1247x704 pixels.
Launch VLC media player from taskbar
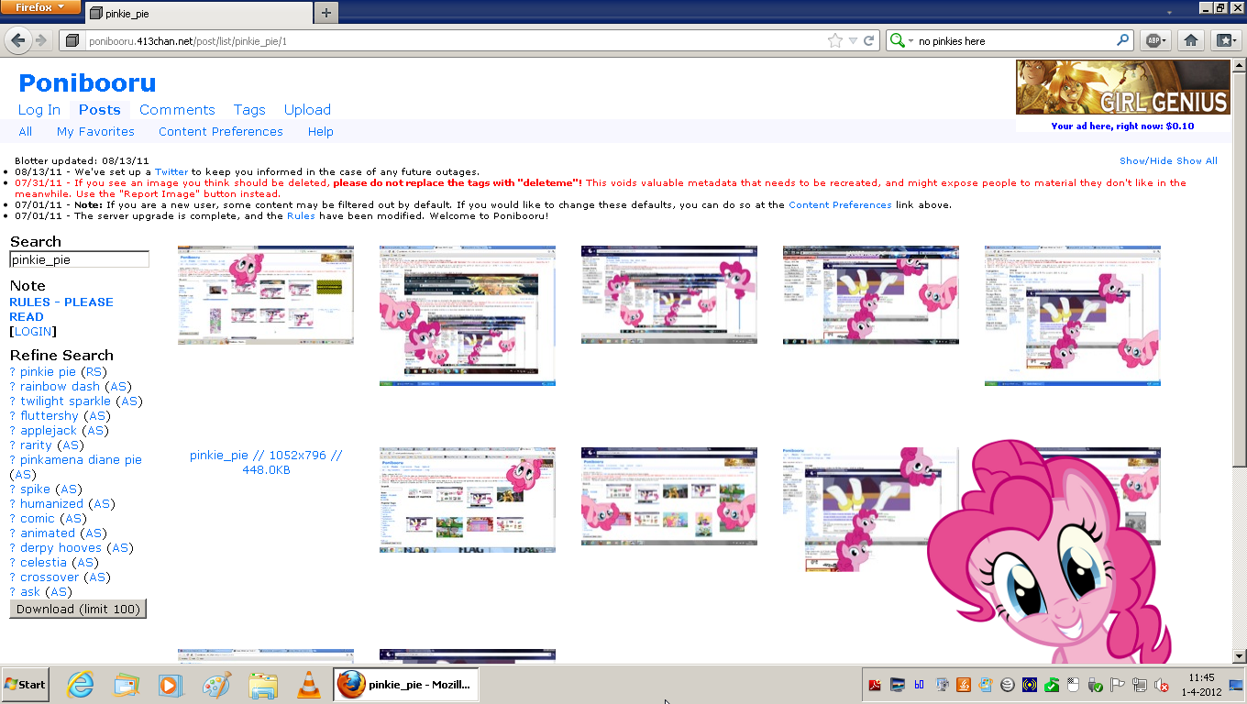pos(310,685)
